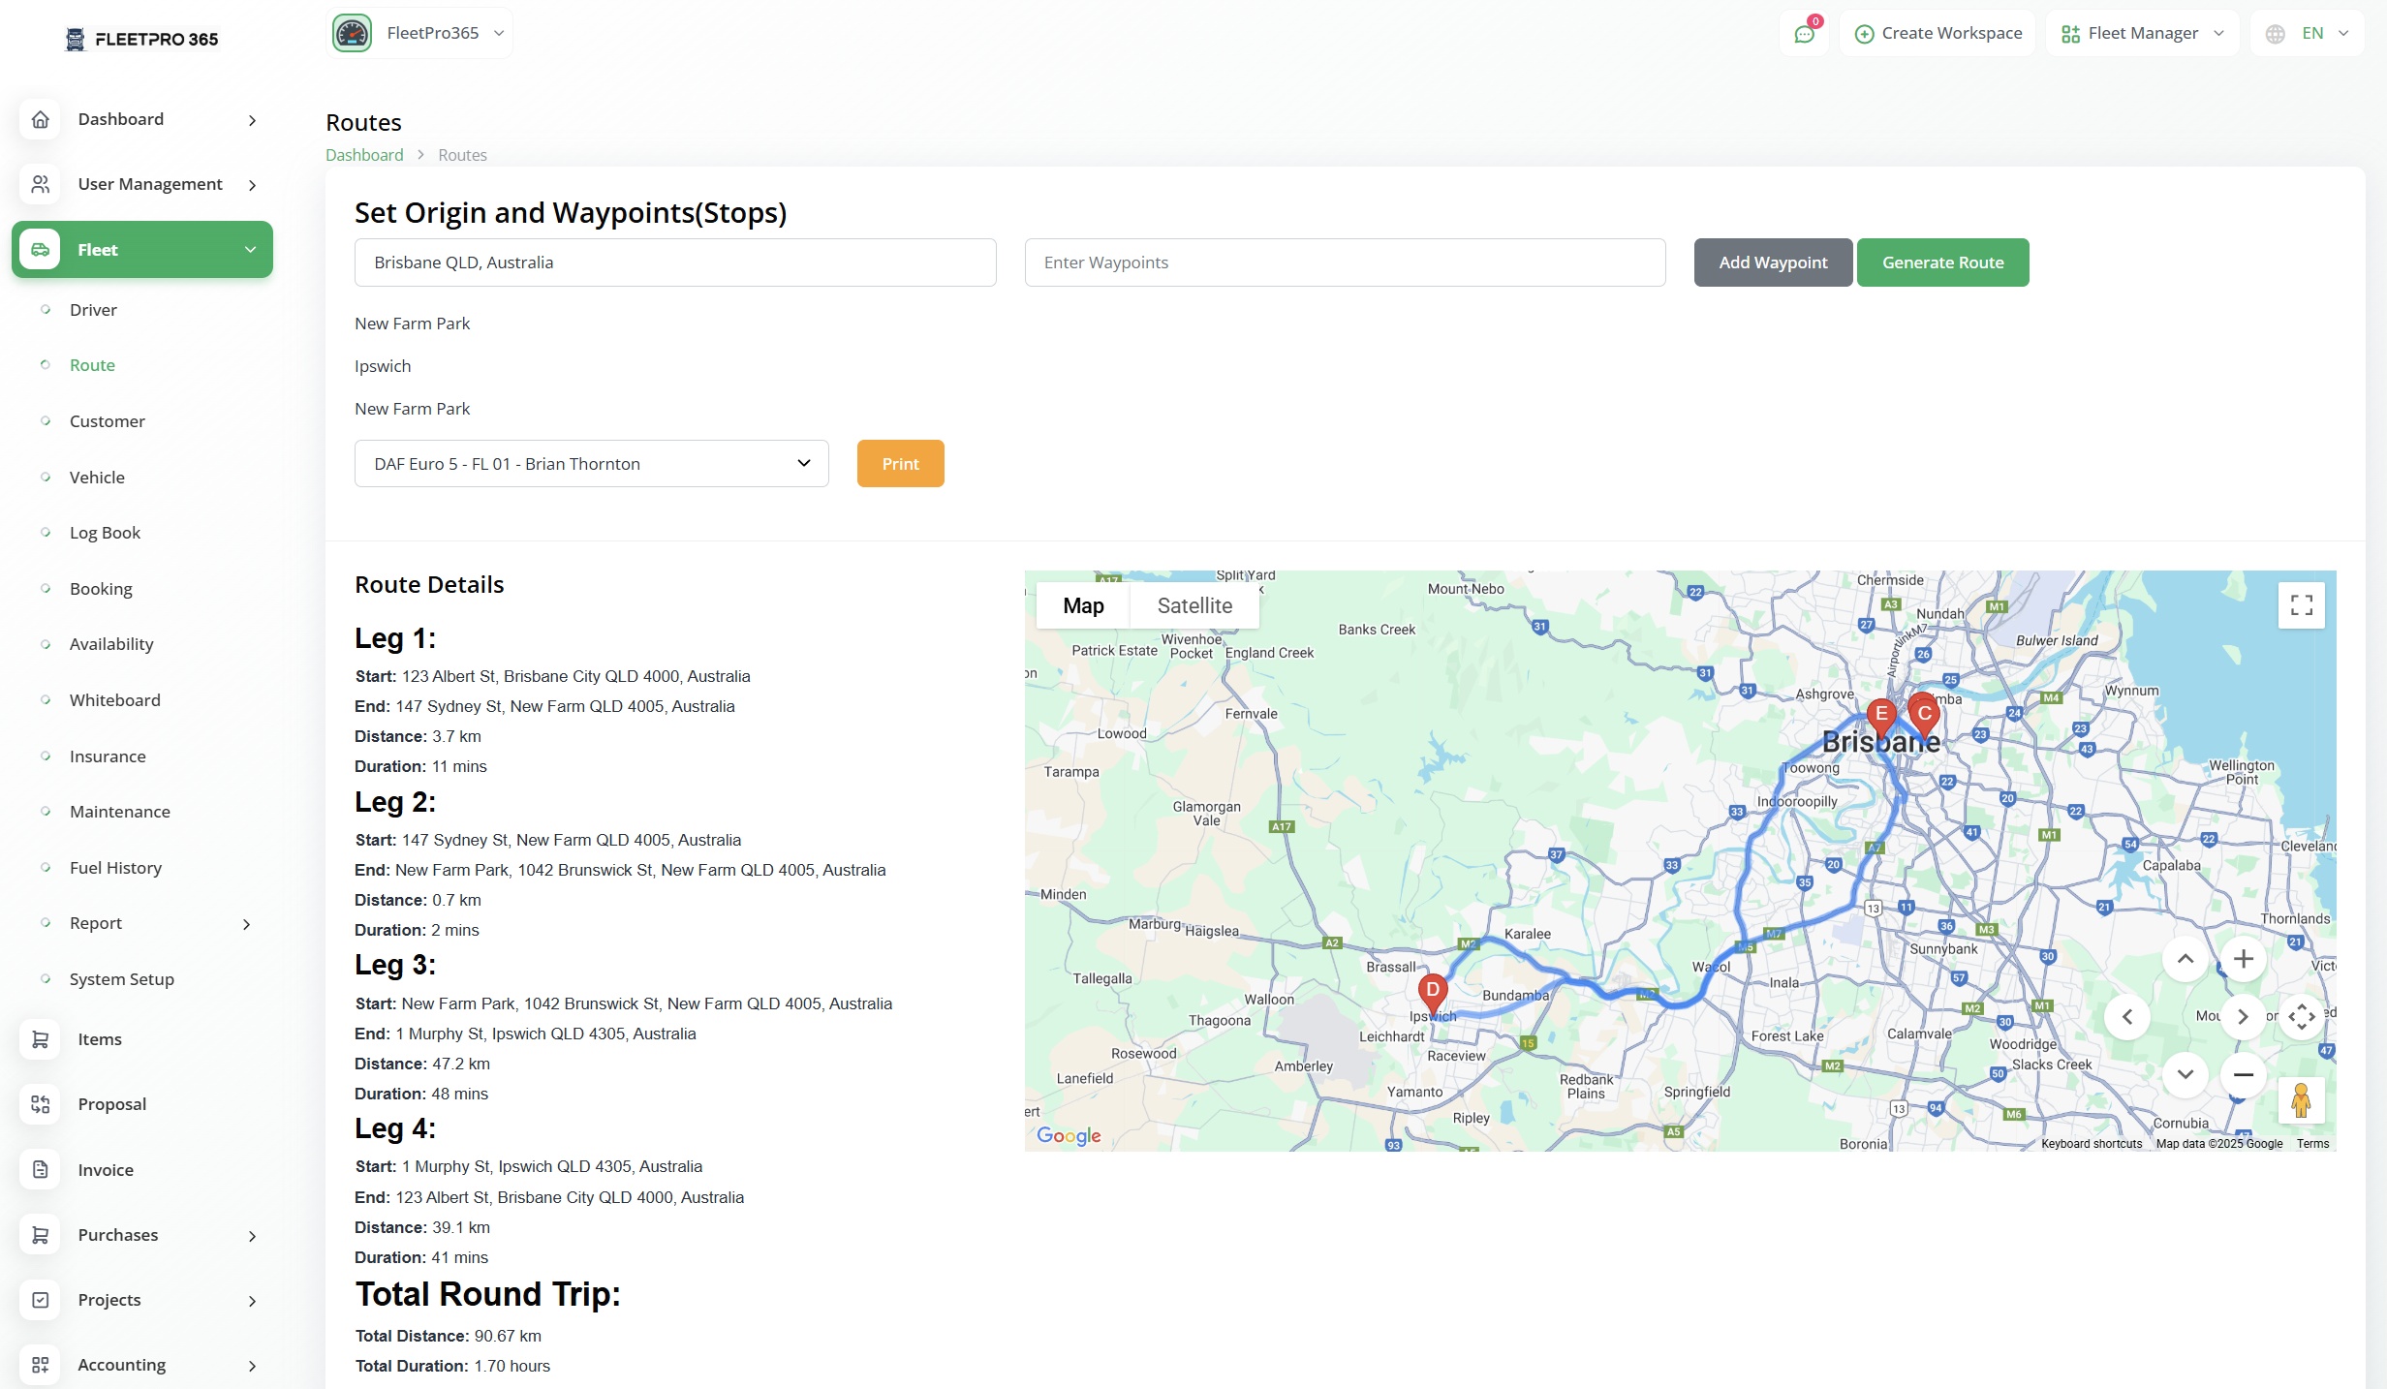
Task: Pan the map to the left
Action: pos(2127,1017)
